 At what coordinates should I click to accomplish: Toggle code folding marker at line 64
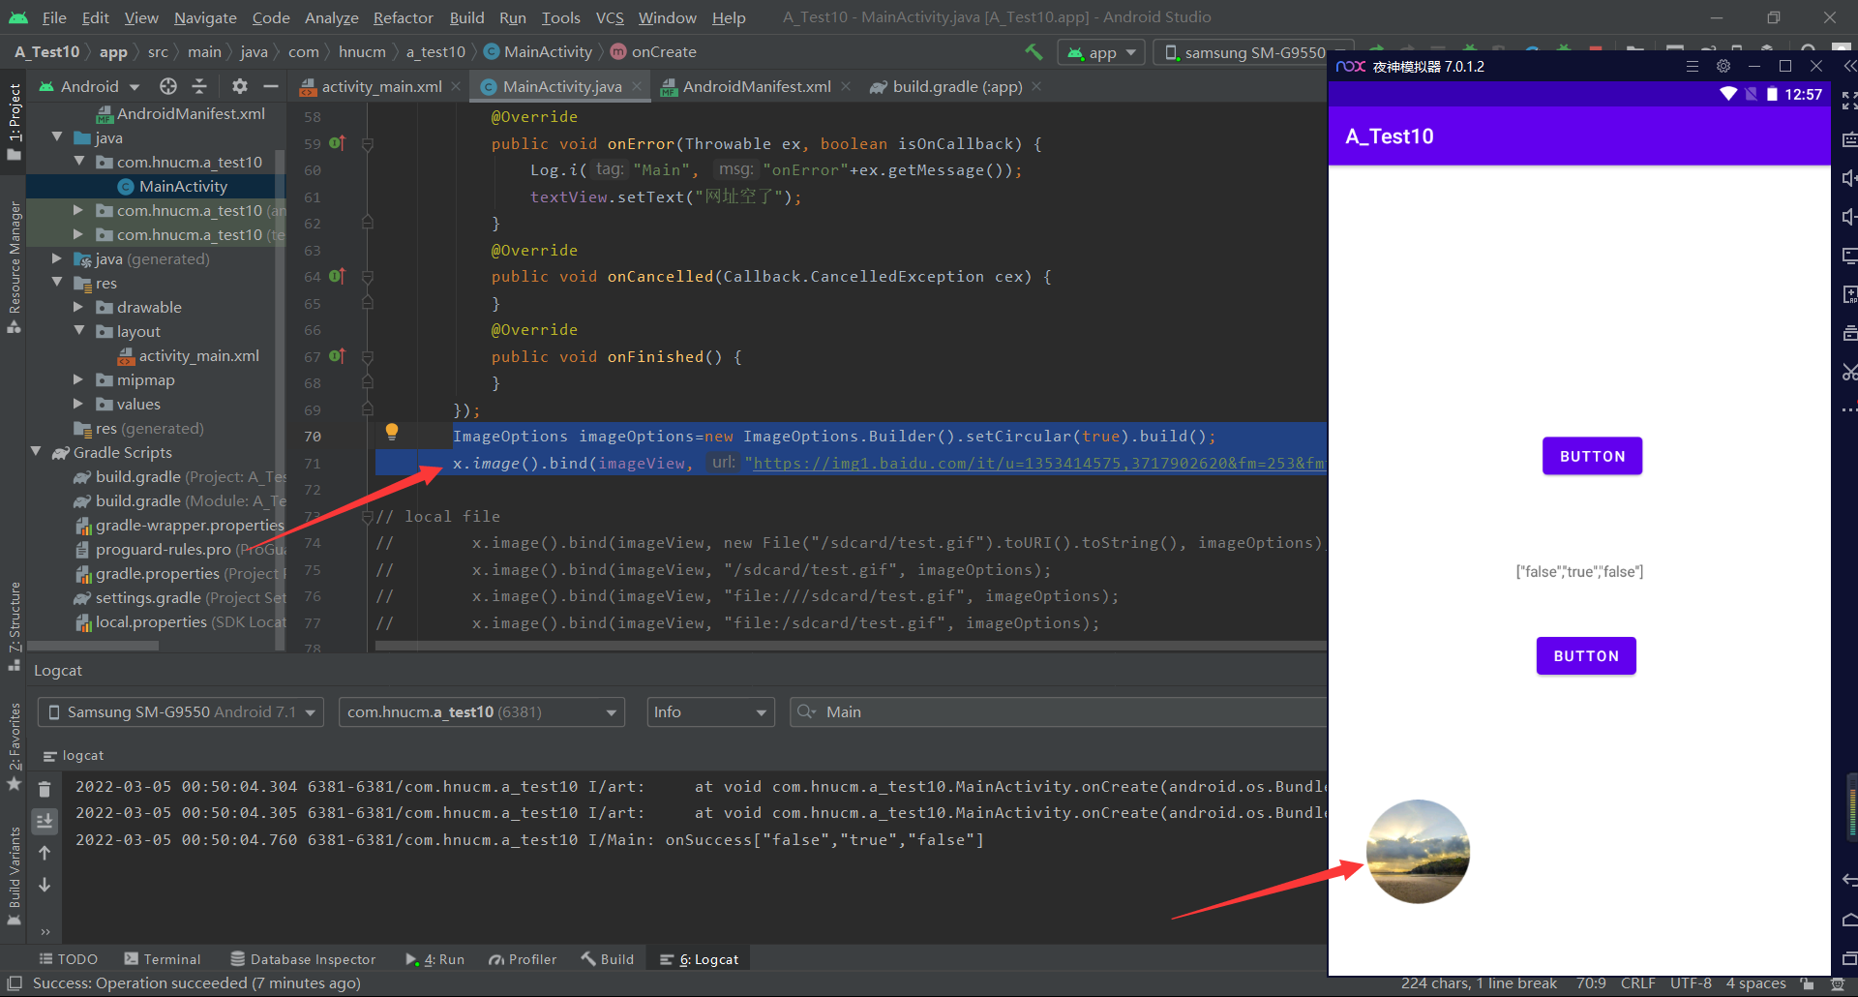(368, 277)
